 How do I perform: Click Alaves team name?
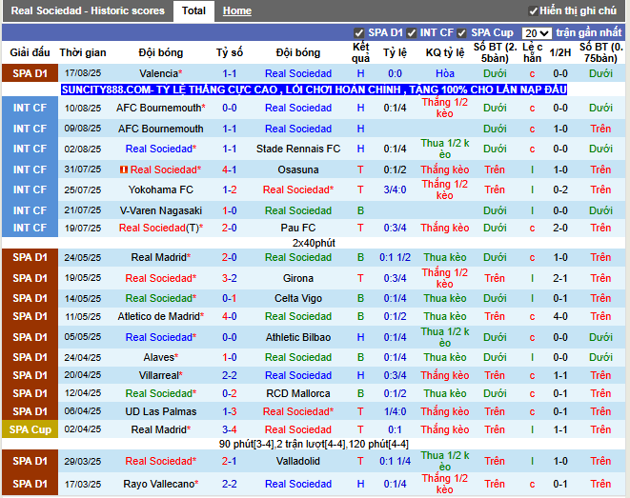click(x=161, y=357)
